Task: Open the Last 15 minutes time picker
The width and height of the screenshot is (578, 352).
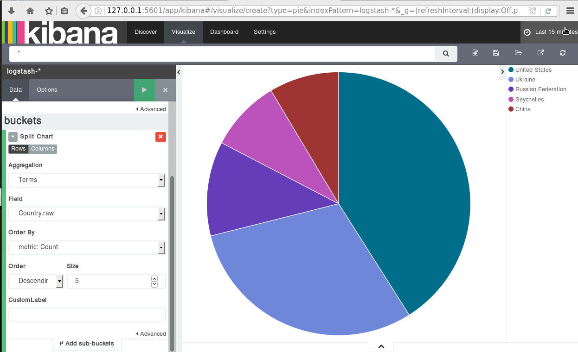Action: click(550, 32)
